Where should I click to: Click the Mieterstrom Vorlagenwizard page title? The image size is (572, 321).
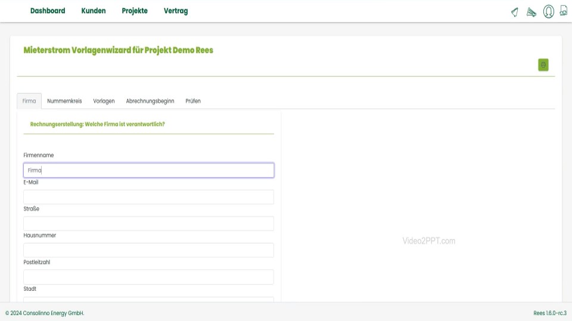(x=118, y=50)
